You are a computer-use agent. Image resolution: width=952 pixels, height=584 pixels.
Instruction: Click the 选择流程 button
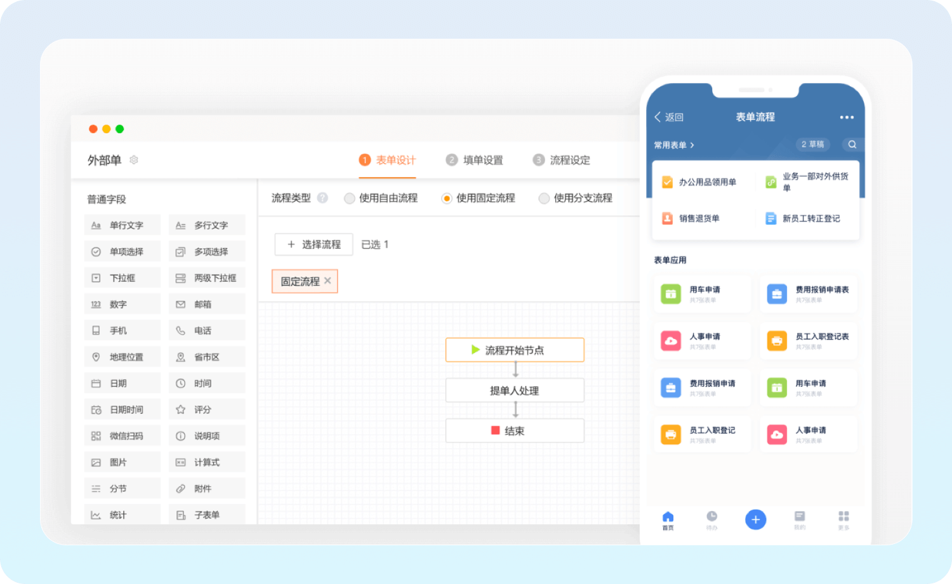[314, 244]
